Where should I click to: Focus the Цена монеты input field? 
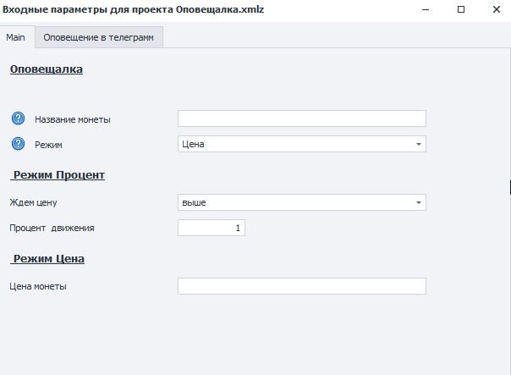point(301,286)
